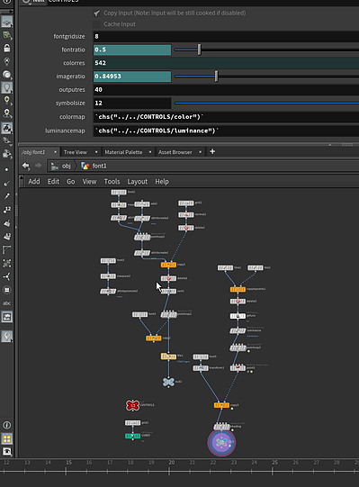Click on the symbolsize slider track
The height and width of the screenshot is (487, 359).
point(266,104)
